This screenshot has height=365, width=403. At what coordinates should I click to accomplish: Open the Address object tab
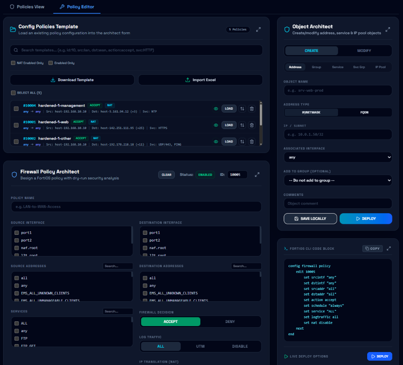pyautogui.click(x=295, y=67)
